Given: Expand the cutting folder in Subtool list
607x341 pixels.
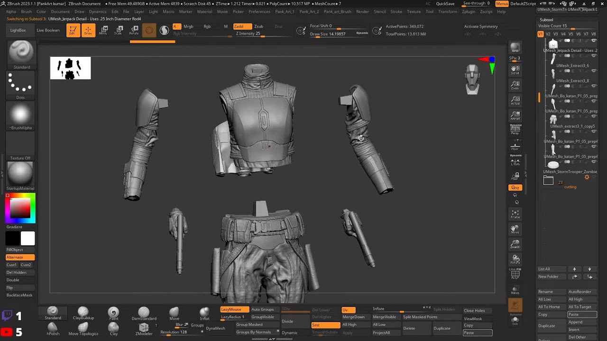Looking at the screenshot, I should click(x=548, y=180).
